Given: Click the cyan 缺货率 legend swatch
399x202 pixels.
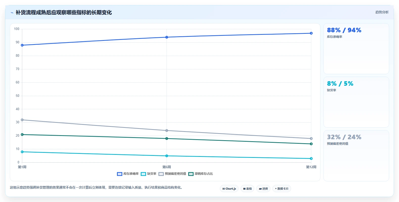Looking at the screenshot, I should [x=144, y=174].
